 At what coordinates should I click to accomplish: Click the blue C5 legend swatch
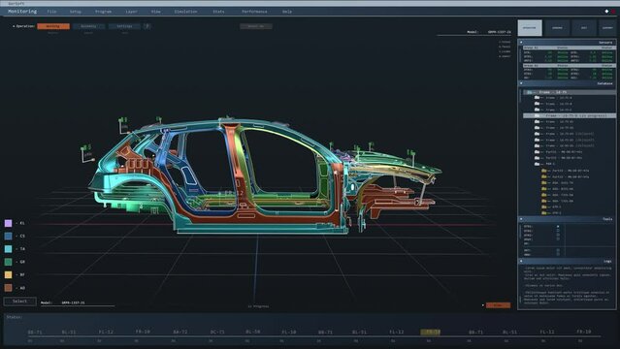click(9, 236)
